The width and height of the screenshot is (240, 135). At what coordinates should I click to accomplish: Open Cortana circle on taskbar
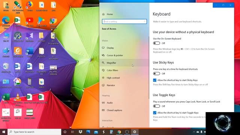pyautogui.click(x=65, y=132)
